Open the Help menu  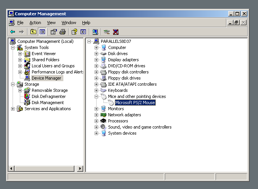(x=86, y=23)
